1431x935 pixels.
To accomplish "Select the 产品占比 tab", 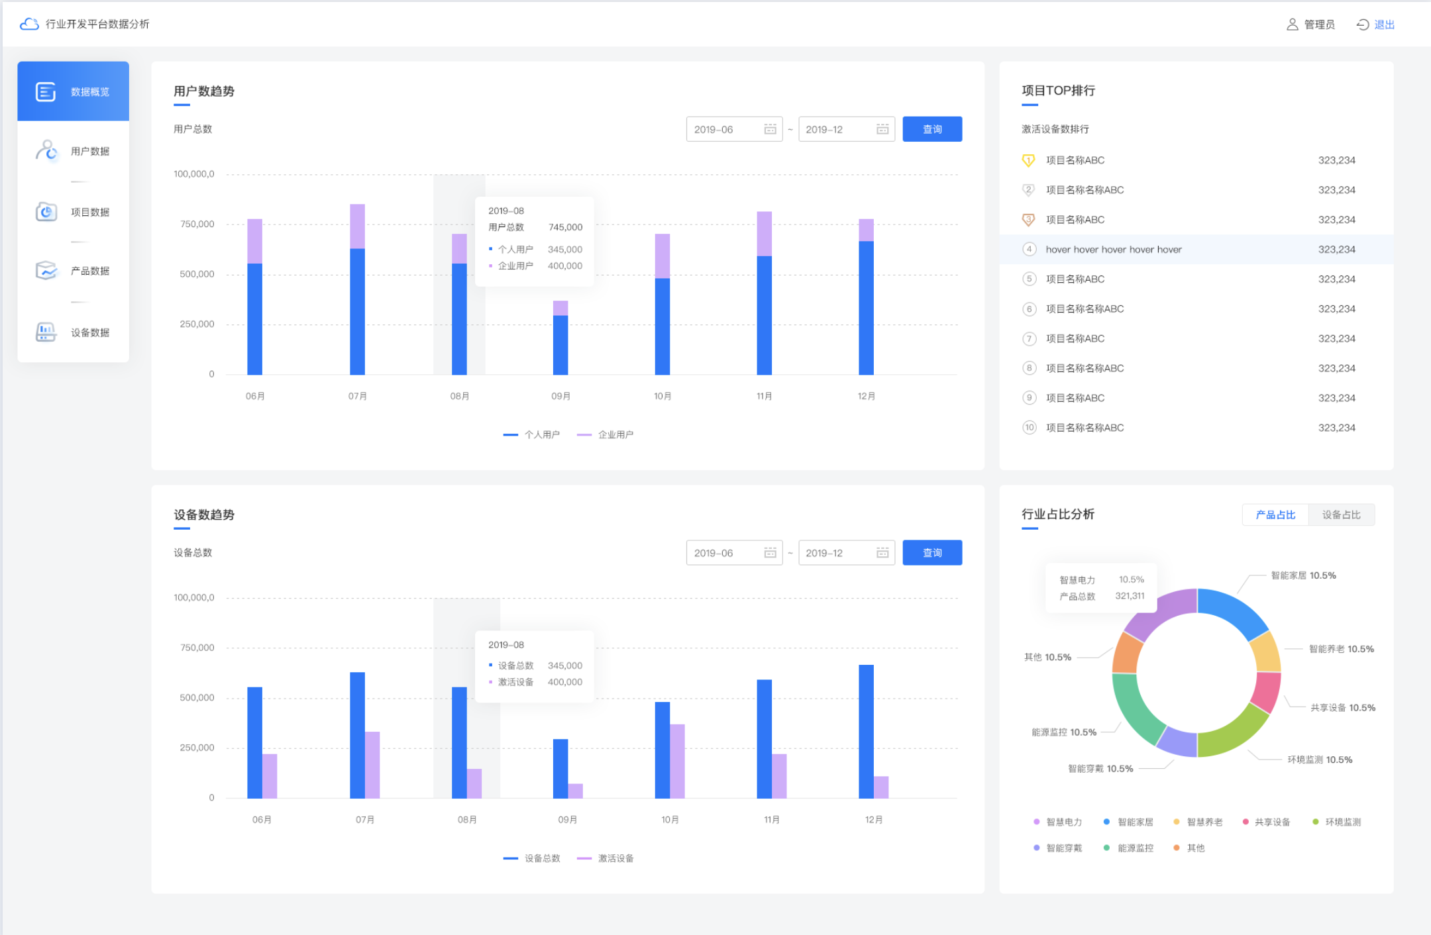I will 1275,515.
